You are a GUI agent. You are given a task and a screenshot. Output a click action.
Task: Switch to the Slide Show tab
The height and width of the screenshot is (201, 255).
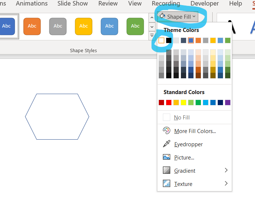(x=73, y=4)
